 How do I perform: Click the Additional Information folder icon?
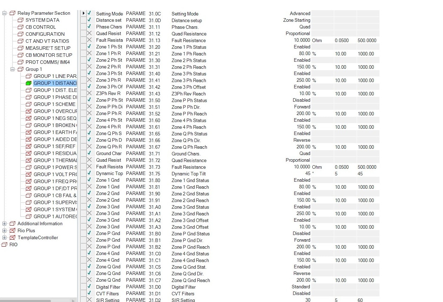(12, 223)
